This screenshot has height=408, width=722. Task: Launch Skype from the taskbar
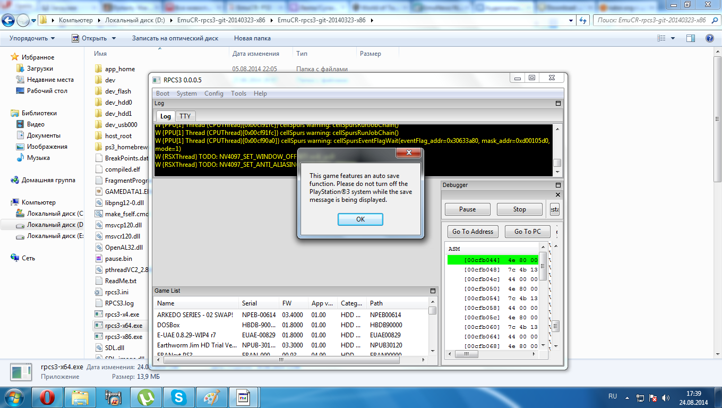[x=179, y=397]
